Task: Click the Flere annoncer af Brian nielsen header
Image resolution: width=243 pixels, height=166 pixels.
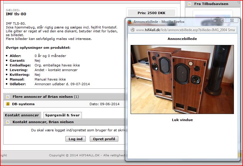Action: tap(46, 97)
